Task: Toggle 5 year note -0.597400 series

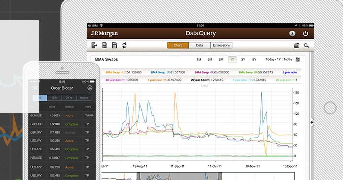Action: (x=164, y=80)
